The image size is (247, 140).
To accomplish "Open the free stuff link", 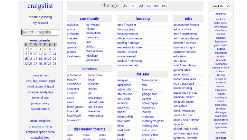I will coord(144,85).
